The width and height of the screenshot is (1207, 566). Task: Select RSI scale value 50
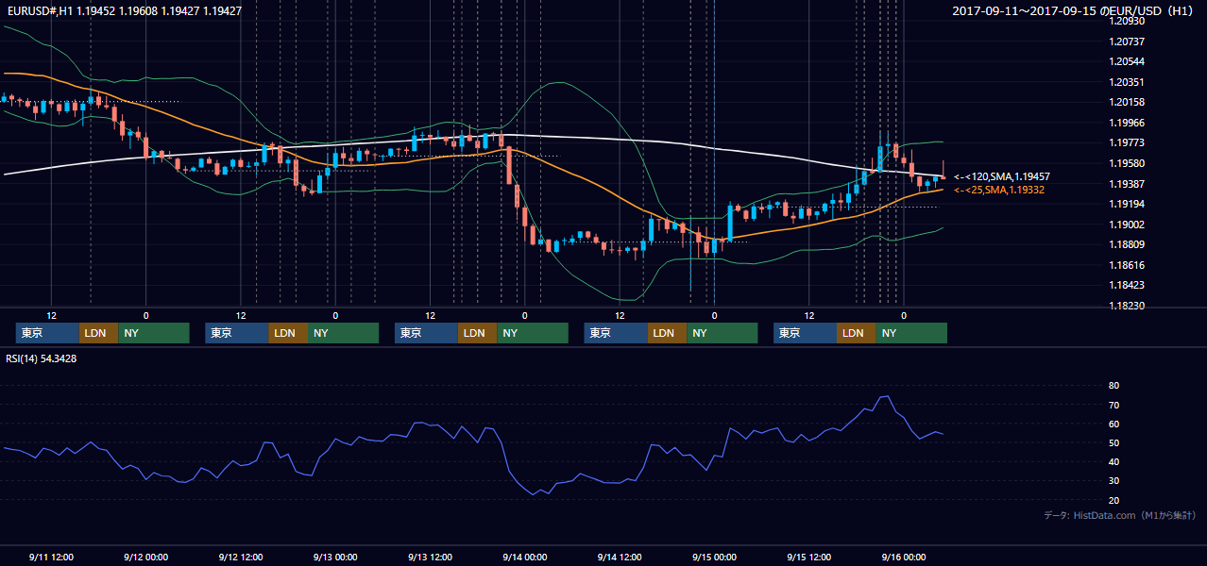1113,443
